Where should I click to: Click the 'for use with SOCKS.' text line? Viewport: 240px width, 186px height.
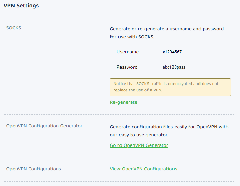click(132, 37)
